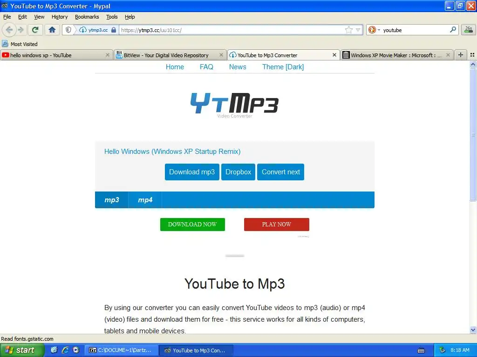Open the Most Visited bookmarks folder
Viewport: 477px width, 357px height.
(20, 44)
